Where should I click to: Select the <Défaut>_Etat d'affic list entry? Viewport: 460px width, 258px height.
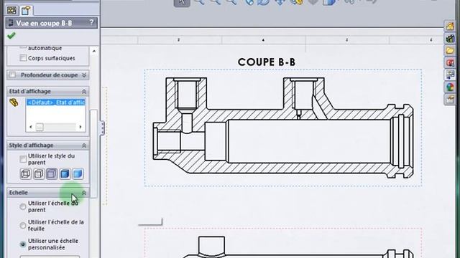point(56,102)
